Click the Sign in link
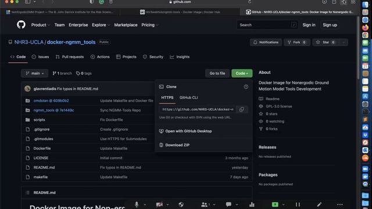Screen dimensions: 372x209 coord(309,25)
